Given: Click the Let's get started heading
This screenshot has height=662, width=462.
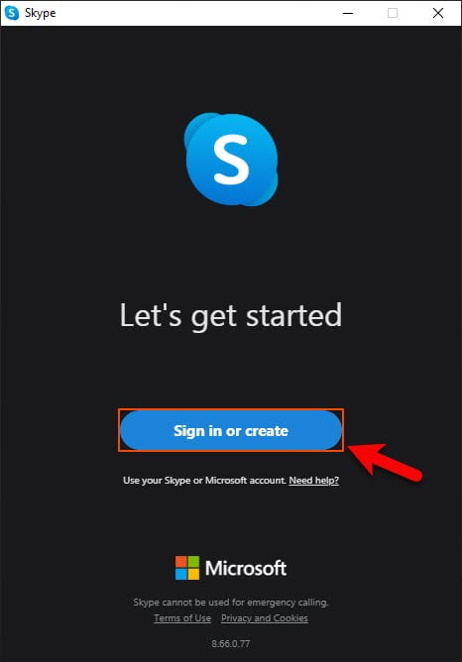Looking at the screenshot, I should click(x=231, y=316).
